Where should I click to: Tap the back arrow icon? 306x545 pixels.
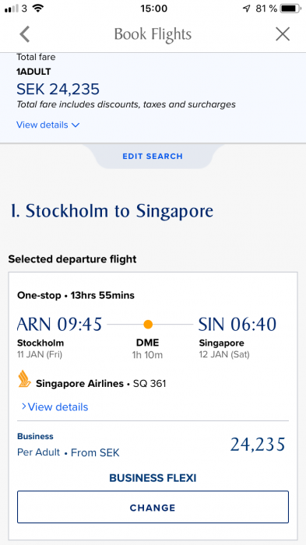coord(25,34)
